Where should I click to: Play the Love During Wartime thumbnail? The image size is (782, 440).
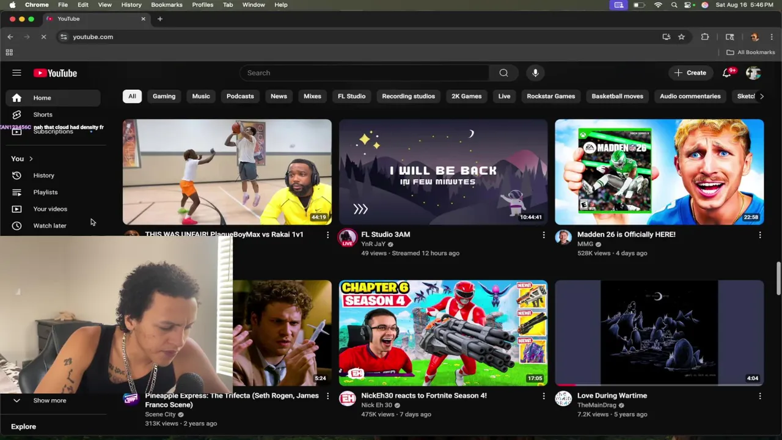[659, 333]
